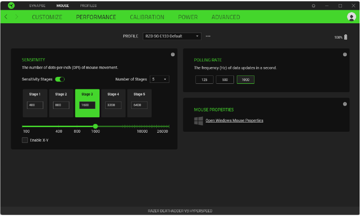Click the Stage 2 DPI field 800
Viewport: 361px width, 216px height.
pos(61,105)
